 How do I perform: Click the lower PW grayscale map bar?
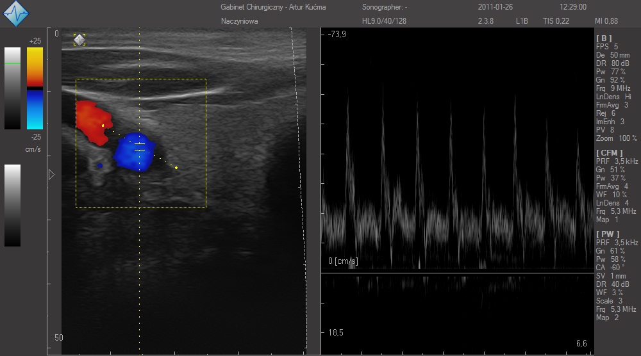tap(12, 206)
